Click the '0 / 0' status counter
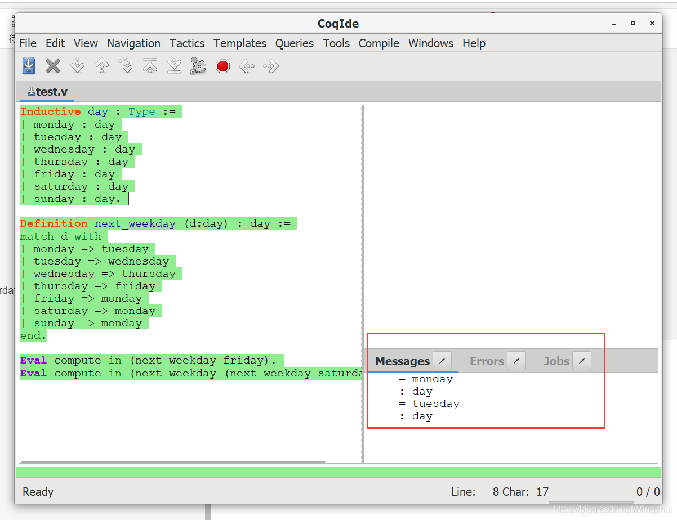This screenshot has width=677, height=520. click(648, 492)
